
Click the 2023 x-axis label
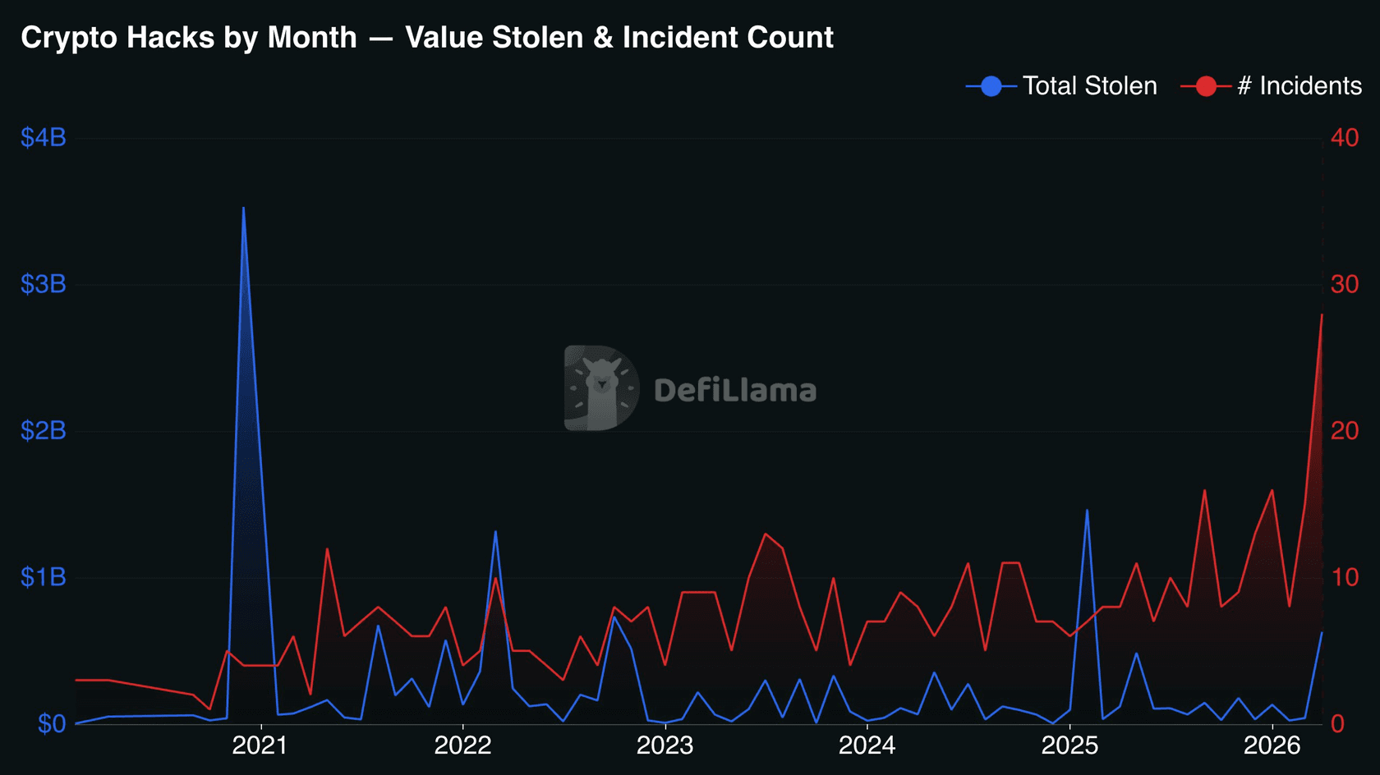(x=665, y=745)
